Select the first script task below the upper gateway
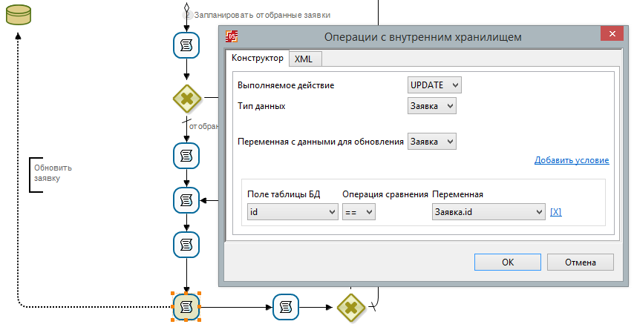634x327 pixels. (x=186, y=155)
